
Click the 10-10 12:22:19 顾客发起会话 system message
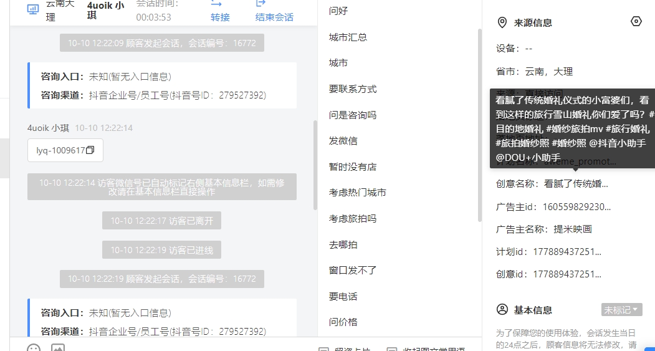point(161,279)
